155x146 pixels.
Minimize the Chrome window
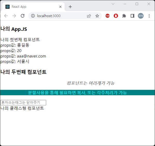point(125,4)
